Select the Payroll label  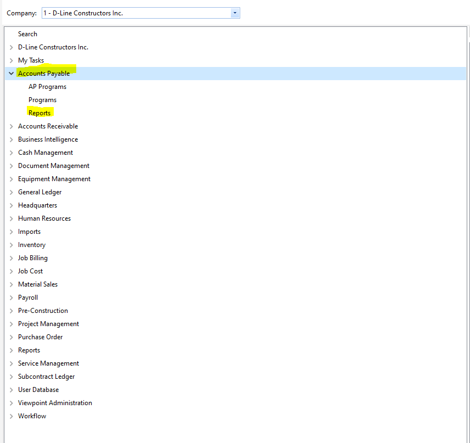28,298
